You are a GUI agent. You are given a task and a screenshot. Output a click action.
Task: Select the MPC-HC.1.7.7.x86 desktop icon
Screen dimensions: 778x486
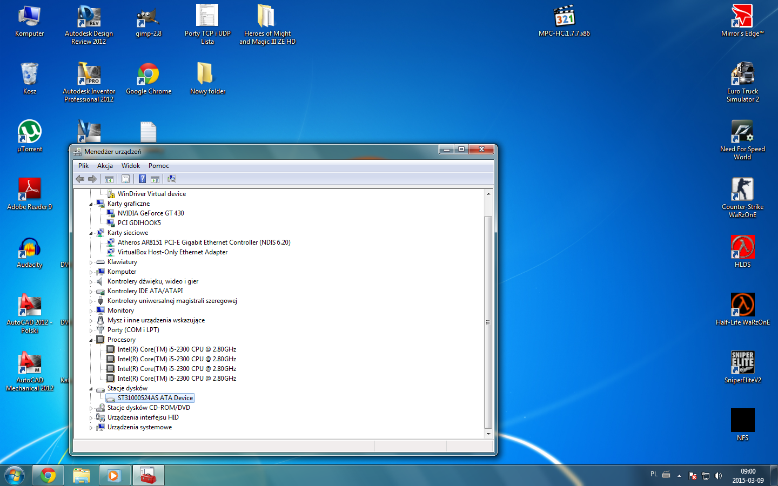565,22
